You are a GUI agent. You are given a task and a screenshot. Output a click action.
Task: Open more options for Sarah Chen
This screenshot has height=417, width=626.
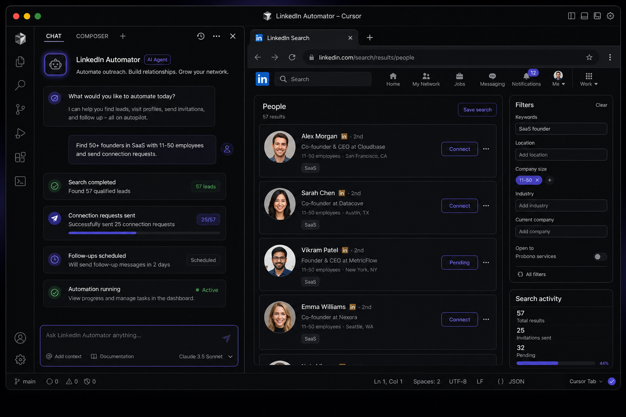click(486, 206)
